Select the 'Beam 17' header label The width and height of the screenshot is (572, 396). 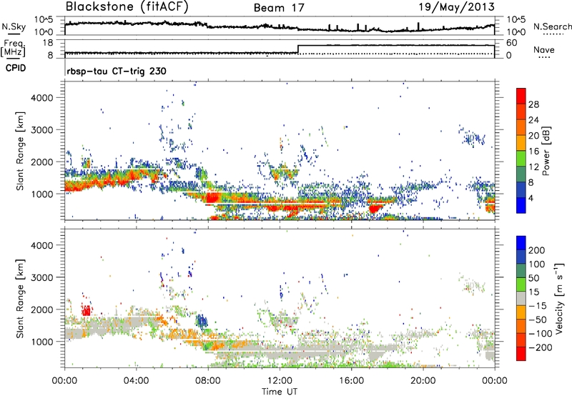[279, 8]
